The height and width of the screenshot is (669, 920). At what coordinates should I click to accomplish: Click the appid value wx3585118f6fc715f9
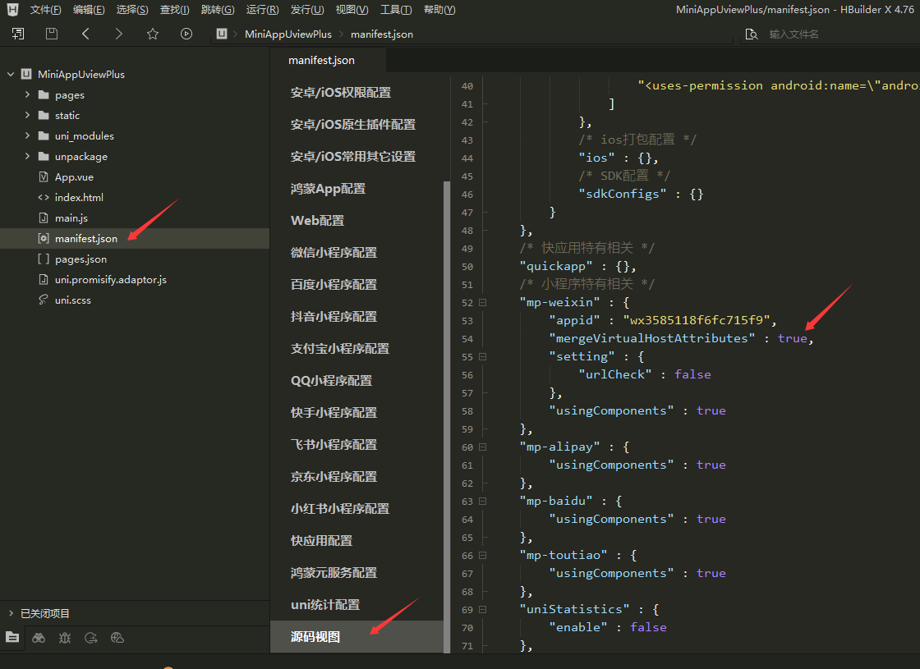696,320
